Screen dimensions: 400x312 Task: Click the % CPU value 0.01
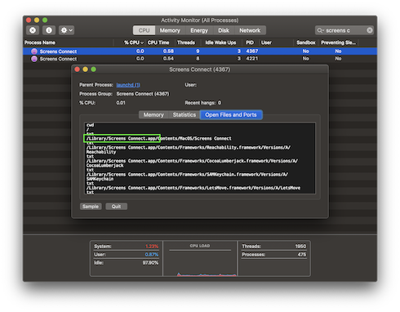point(121,103)
